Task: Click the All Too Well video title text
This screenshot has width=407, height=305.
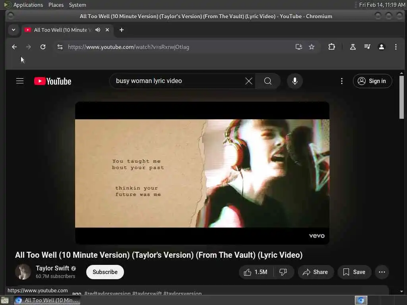Action: click(x=159, y=255)
